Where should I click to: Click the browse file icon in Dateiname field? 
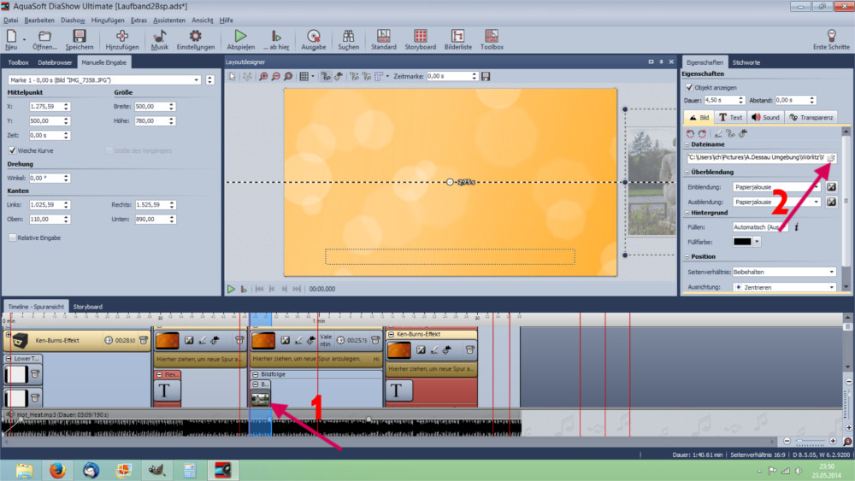tap(831, 158)
